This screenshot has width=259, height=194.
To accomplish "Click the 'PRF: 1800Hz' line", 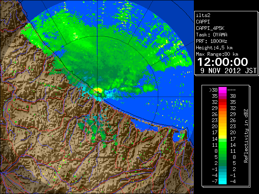I will [x=212, y=41].
